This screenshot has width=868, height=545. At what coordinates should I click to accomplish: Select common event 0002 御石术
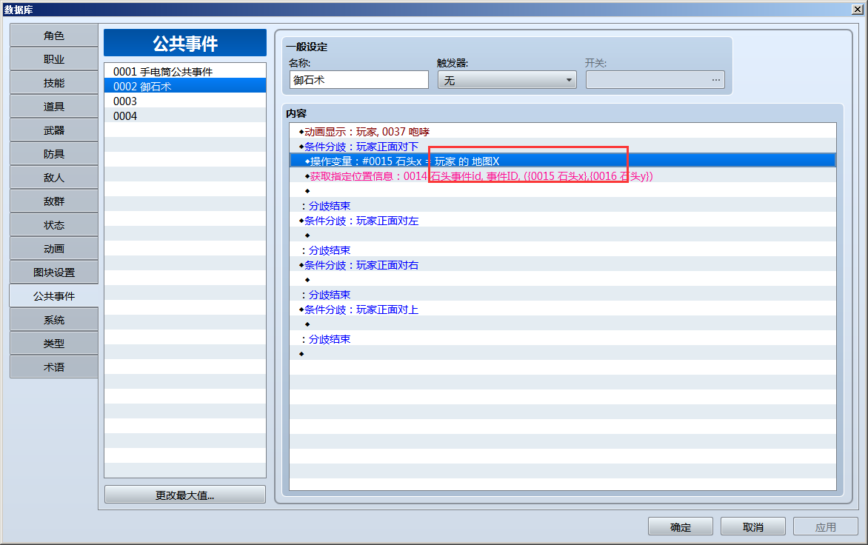point(185,87)
